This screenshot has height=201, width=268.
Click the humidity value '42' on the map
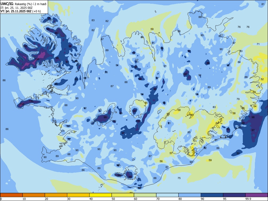pyautogui.click(x=193, y=150)
